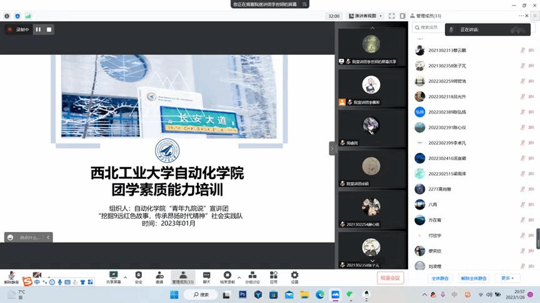This screenshot has width=540, height=303.
Task: Open Photoshop from the Windows taskbar
Action: click(242, 294)
